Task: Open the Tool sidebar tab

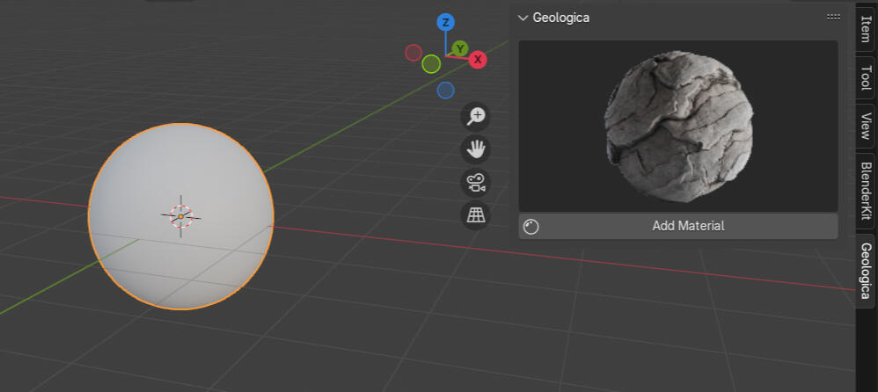Action: [865, 78]
